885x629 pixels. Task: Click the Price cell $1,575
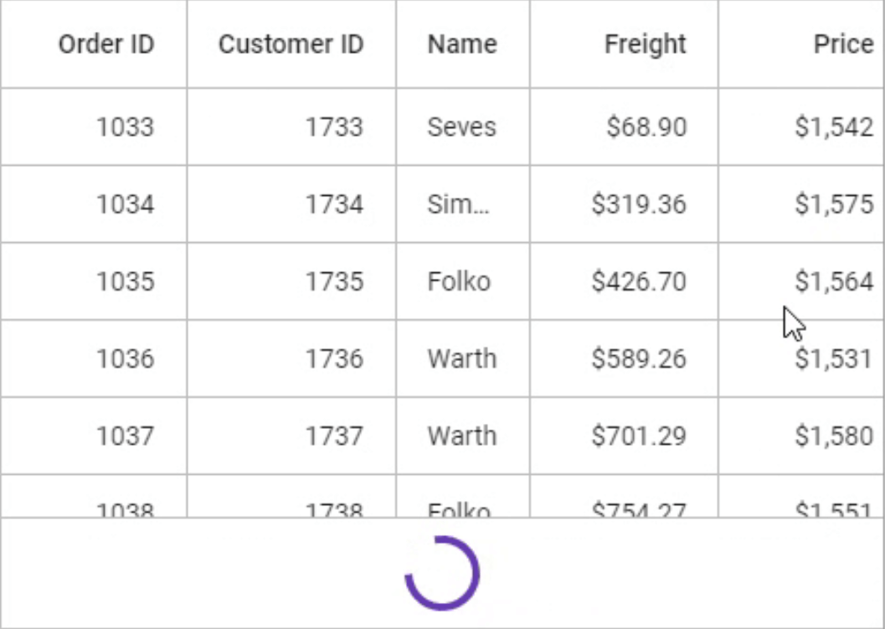[x=834, y=204]
